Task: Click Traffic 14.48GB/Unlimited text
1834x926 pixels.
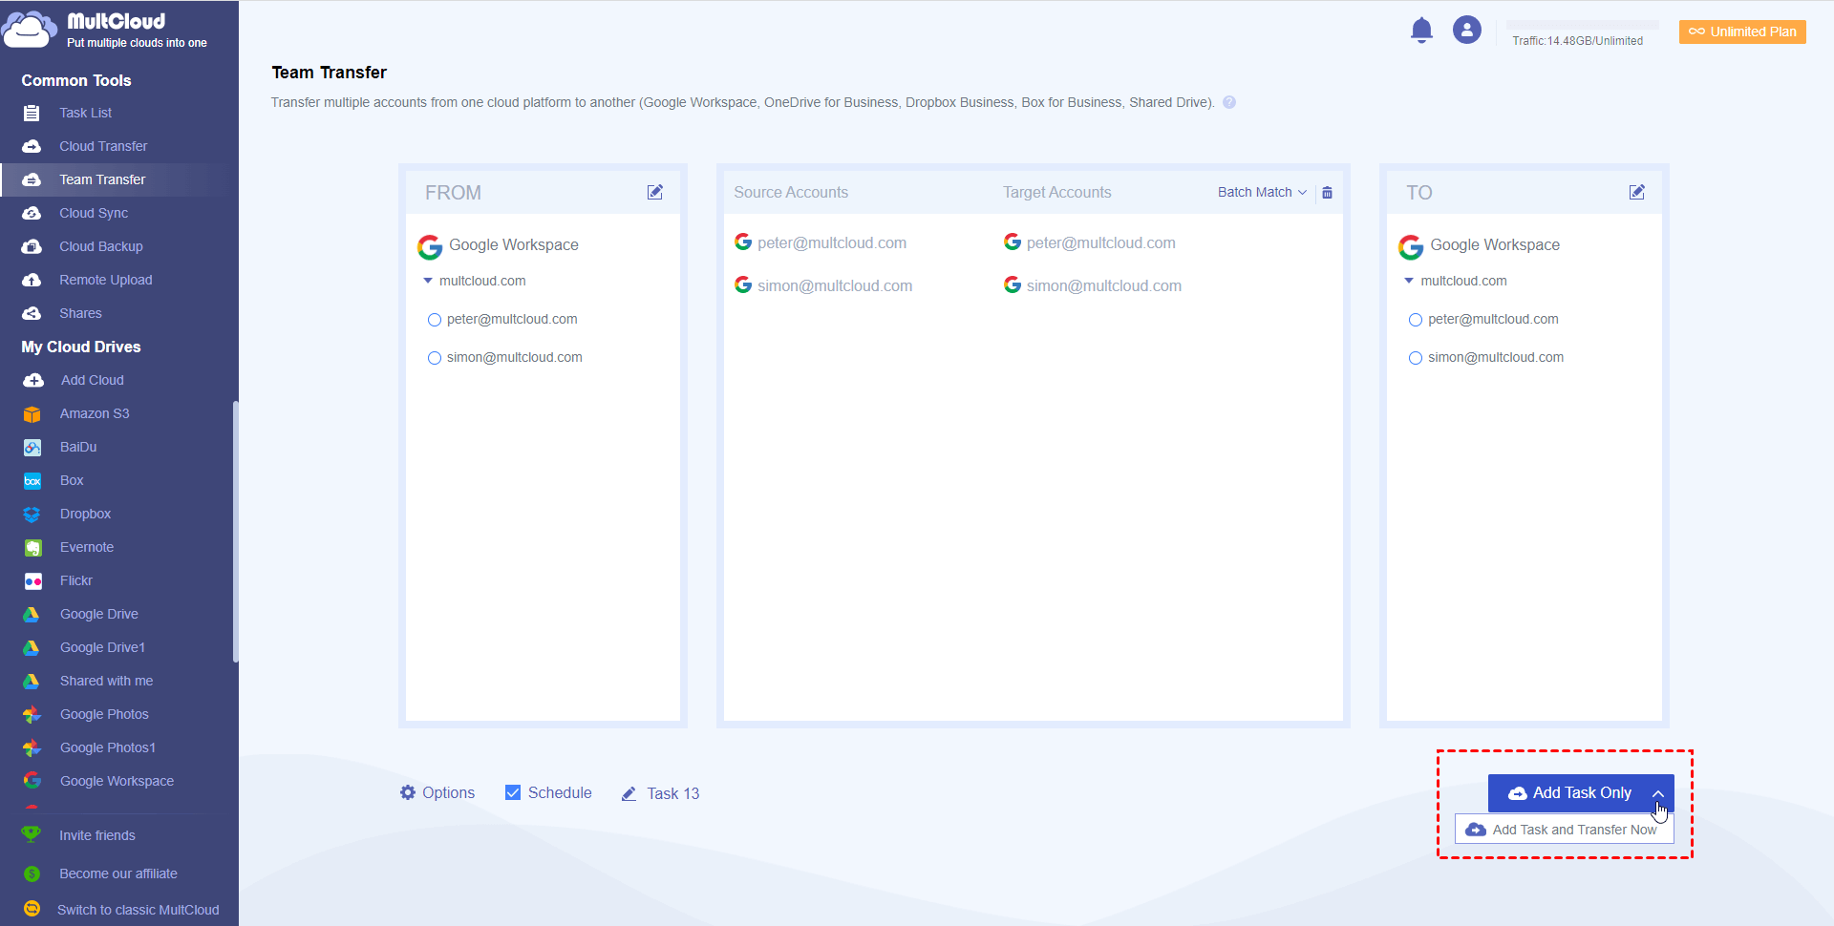Action: 1578,41
